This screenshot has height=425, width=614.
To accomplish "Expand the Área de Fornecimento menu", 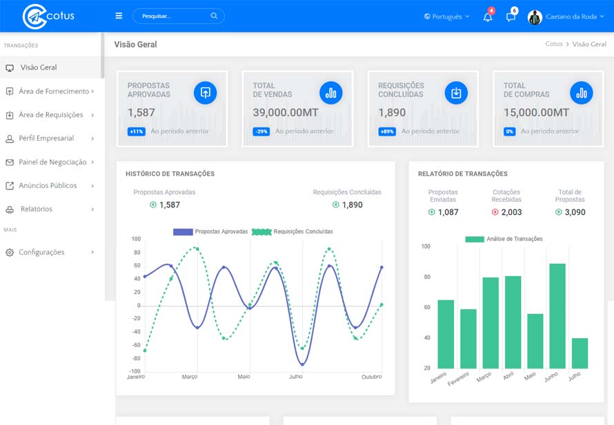I will click(50, 91).
